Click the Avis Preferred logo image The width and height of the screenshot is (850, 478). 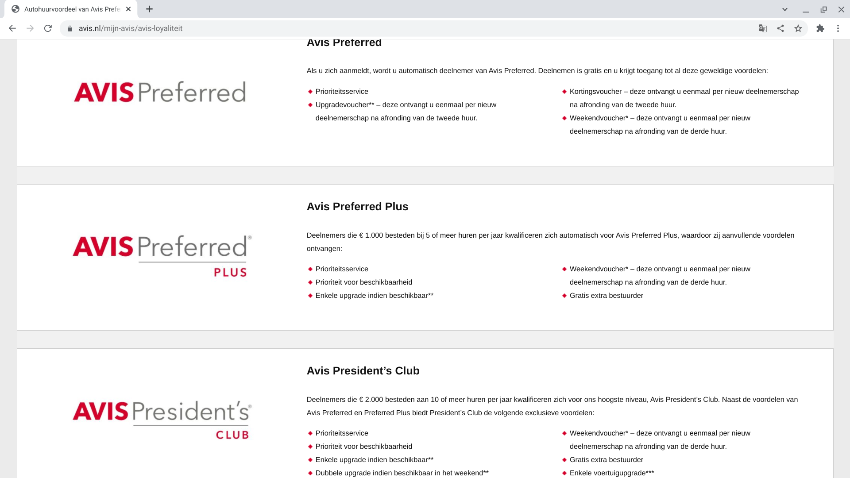[x=160, y=92]
